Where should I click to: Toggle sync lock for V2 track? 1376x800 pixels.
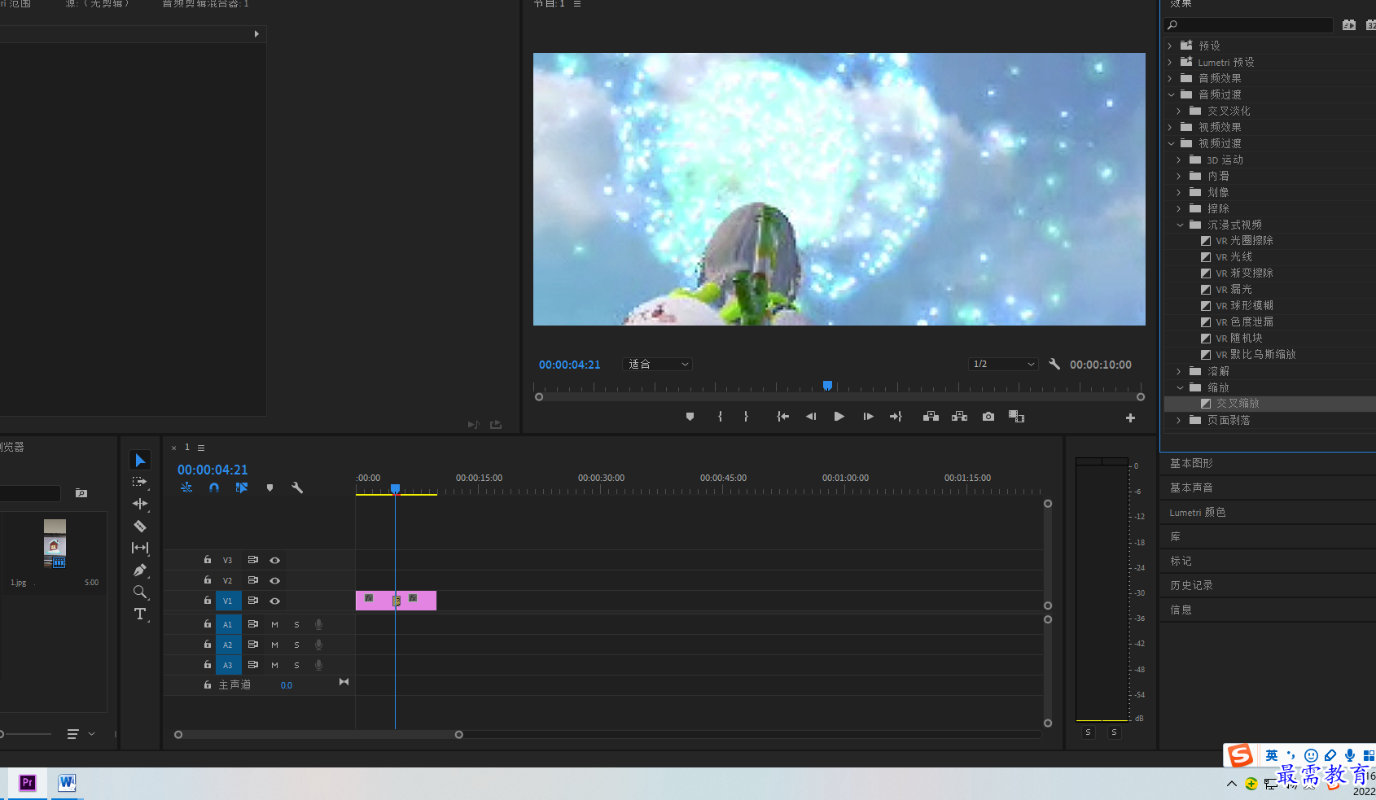pyautogui.click(x=252, y=579)
